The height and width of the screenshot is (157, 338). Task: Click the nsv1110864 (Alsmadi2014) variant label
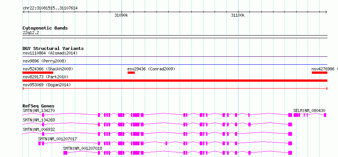coord(50,53)
